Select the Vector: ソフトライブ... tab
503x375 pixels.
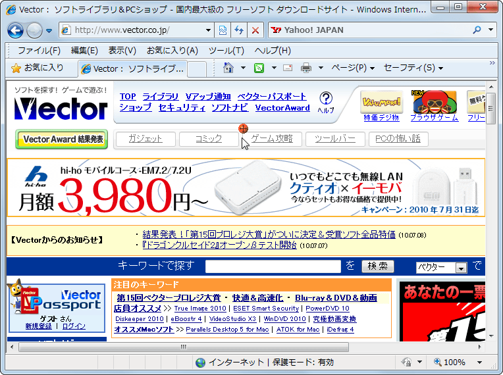[x=133, y=68]
